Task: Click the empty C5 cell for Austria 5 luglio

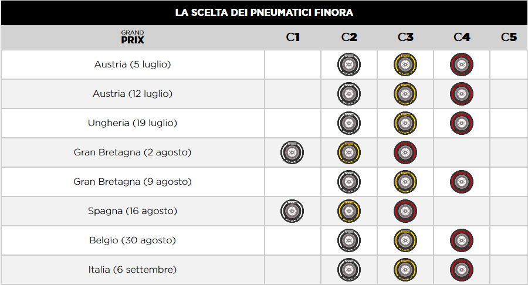Action: [509, 65]
